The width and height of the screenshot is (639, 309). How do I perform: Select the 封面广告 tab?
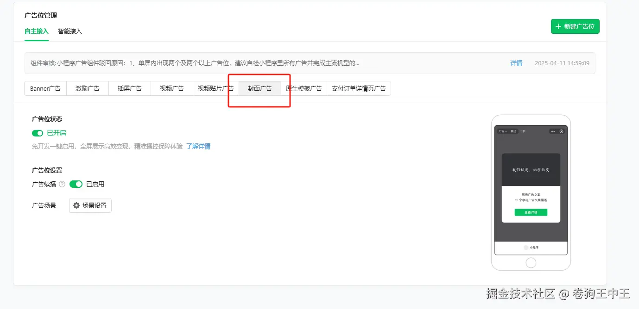[x=260, y=88]
